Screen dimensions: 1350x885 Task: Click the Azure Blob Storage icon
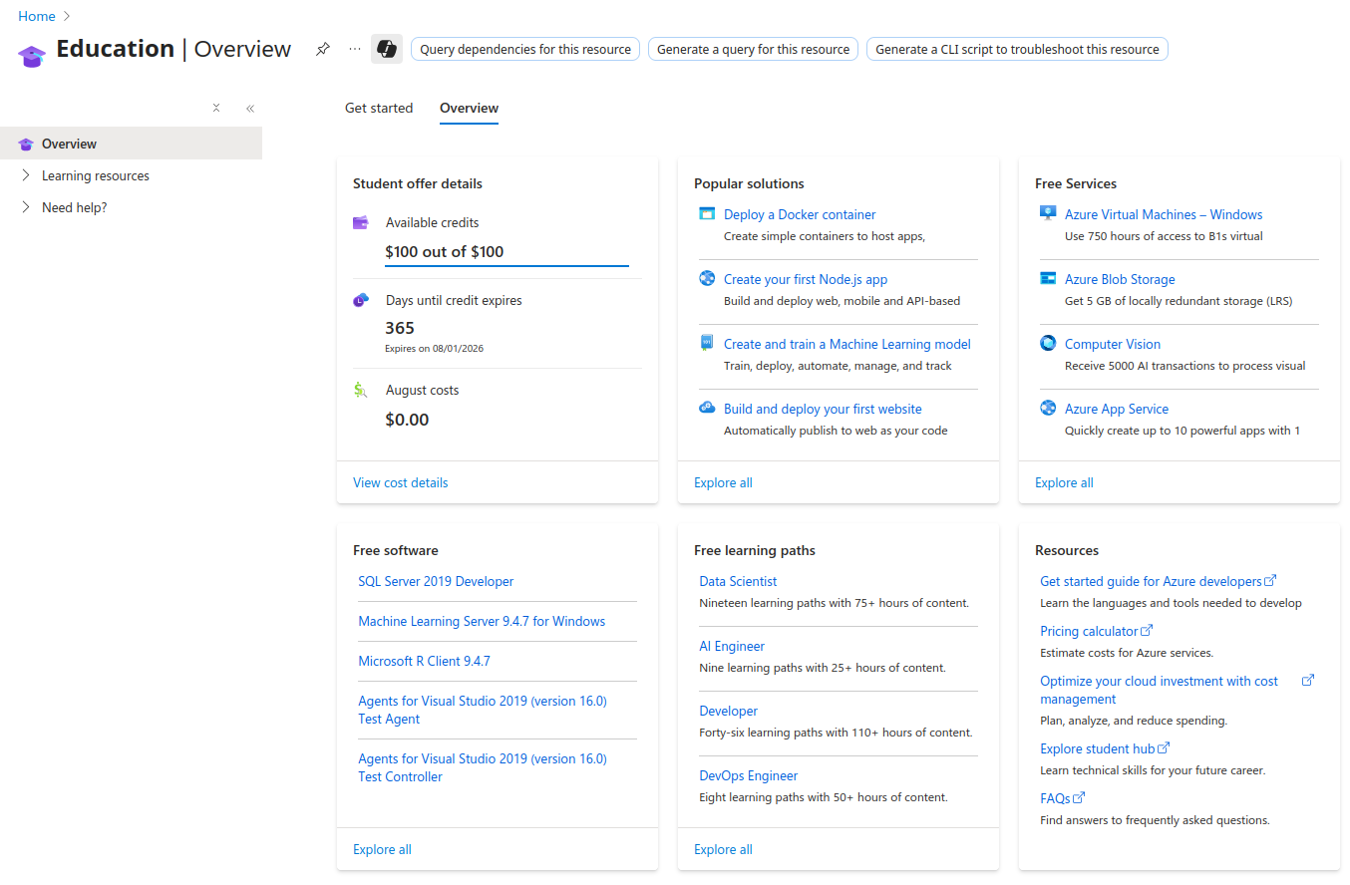click(x=1048, y=278)
